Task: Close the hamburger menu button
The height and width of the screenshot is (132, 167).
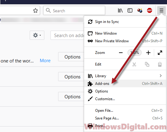Action: pos(161,10)
